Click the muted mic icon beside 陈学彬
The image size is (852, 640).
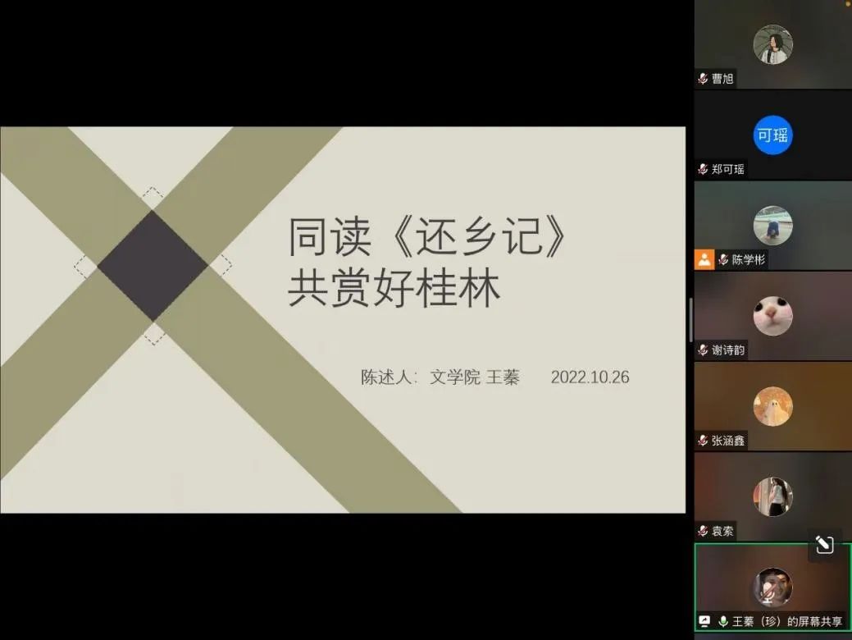pos(723,259)
